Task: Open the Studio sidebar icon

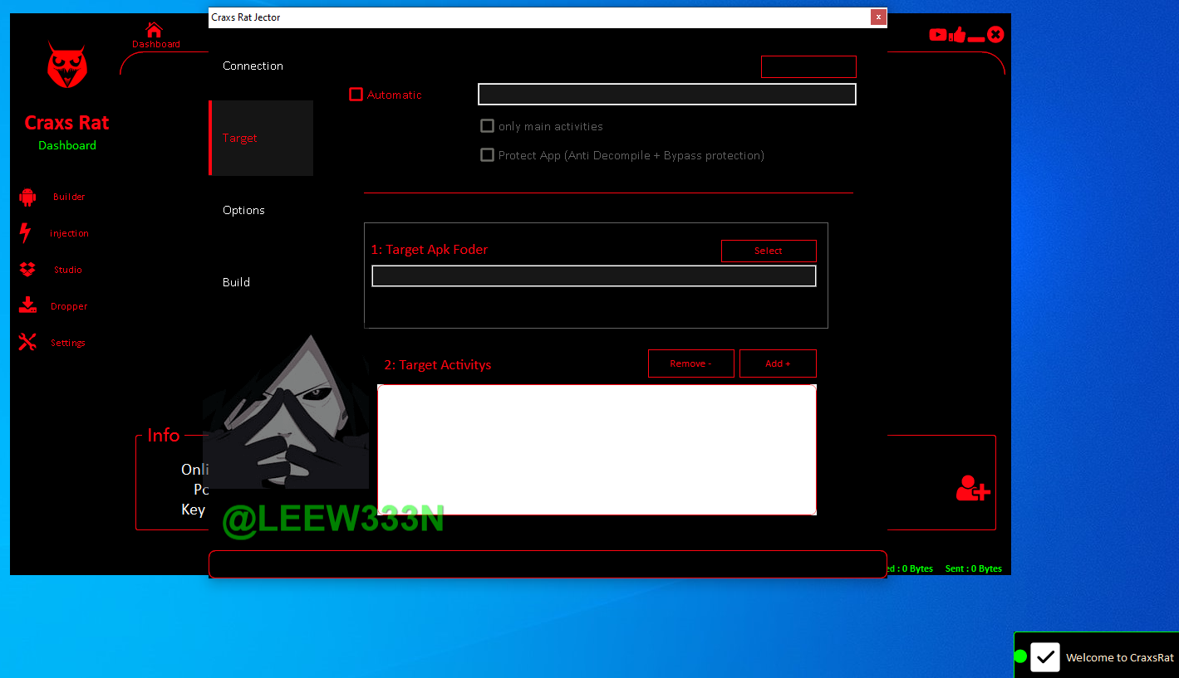Action: [27, 270]
